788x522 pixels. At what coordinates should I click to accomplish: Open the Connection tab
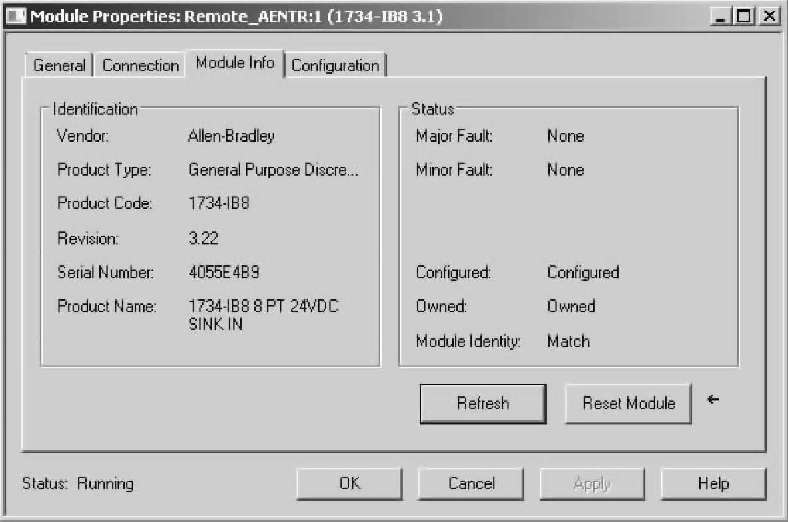tap(140, 65)
